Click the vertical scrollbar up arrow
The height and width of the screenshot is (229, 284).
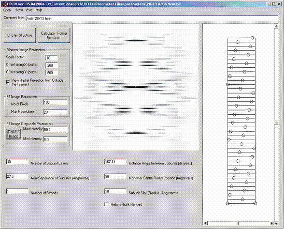(276, 26)
